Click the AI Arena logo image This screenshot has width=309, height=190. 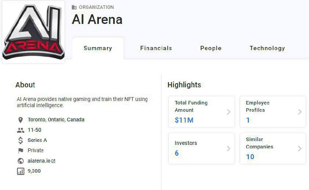(32, 32)
